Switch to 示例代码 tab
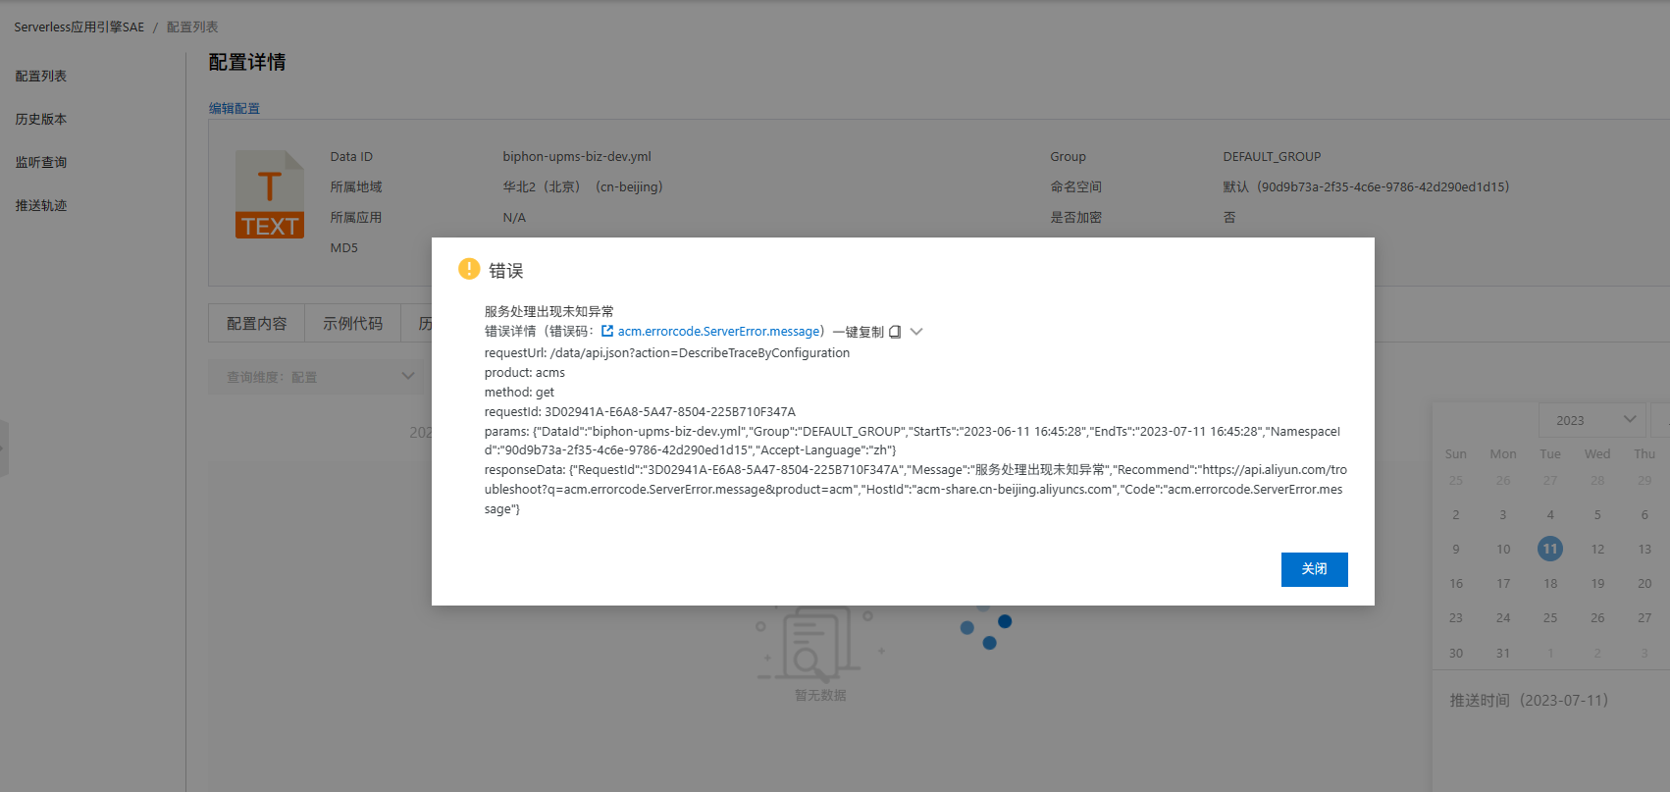 (353, 323)
